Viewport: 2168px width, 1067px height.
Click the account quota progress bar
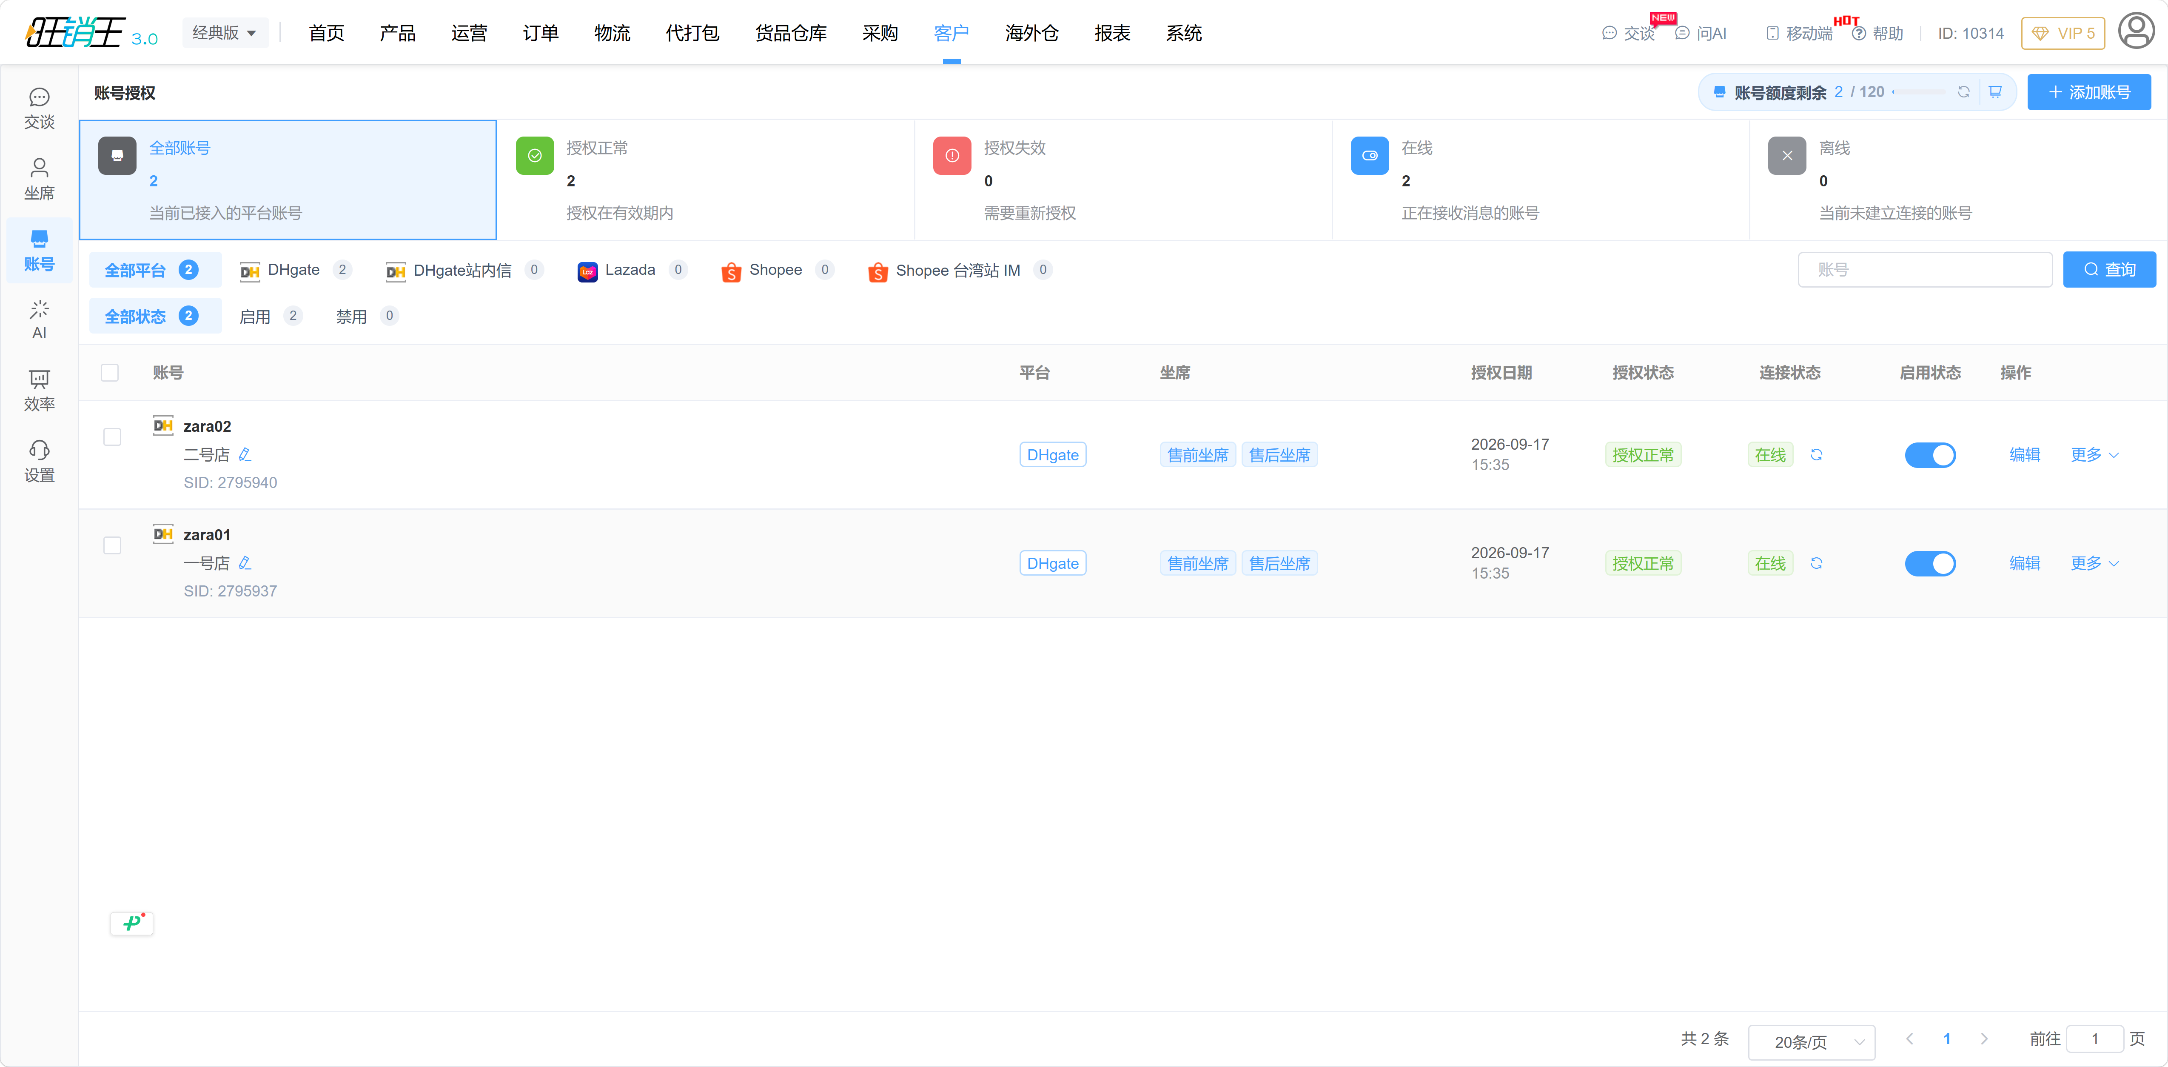tap(1920, 92)
